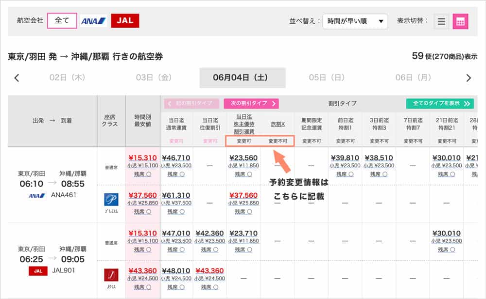This screenshot has width=486, height=299.
Task: Select the 全て airline filter
Action: [x=62, y=21]
